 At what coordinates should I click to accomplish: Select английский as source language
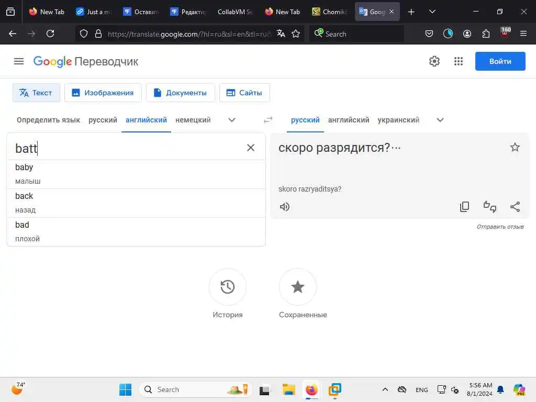click(147, 120)
